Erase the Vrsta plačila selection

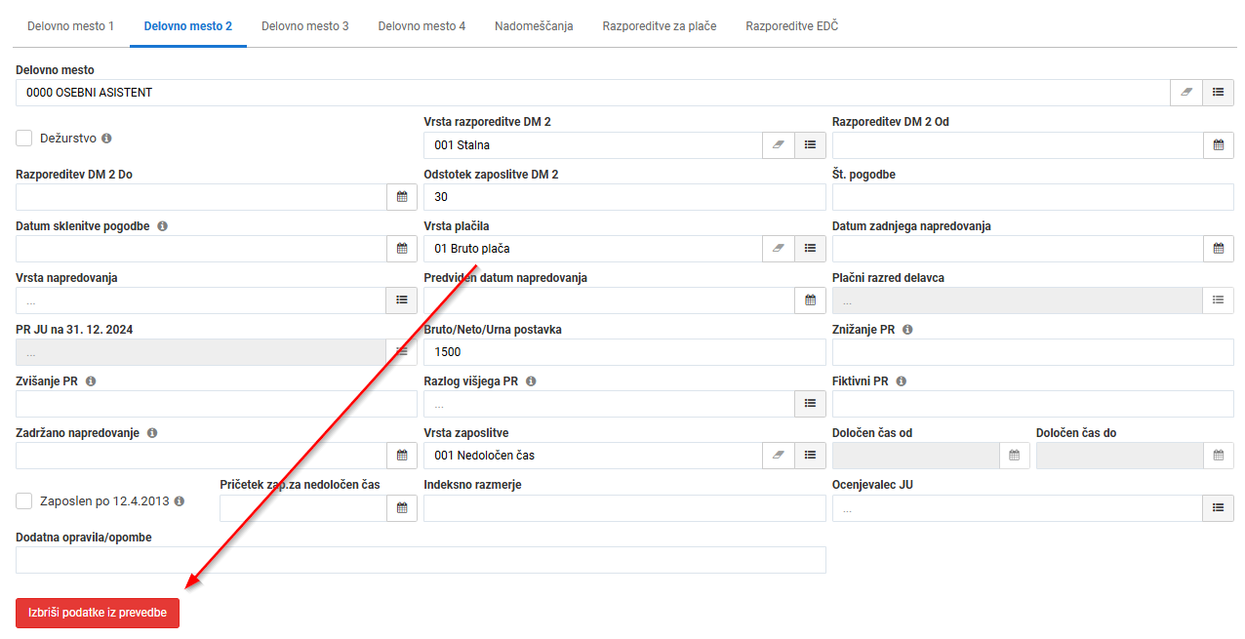(x=779, y=249)
